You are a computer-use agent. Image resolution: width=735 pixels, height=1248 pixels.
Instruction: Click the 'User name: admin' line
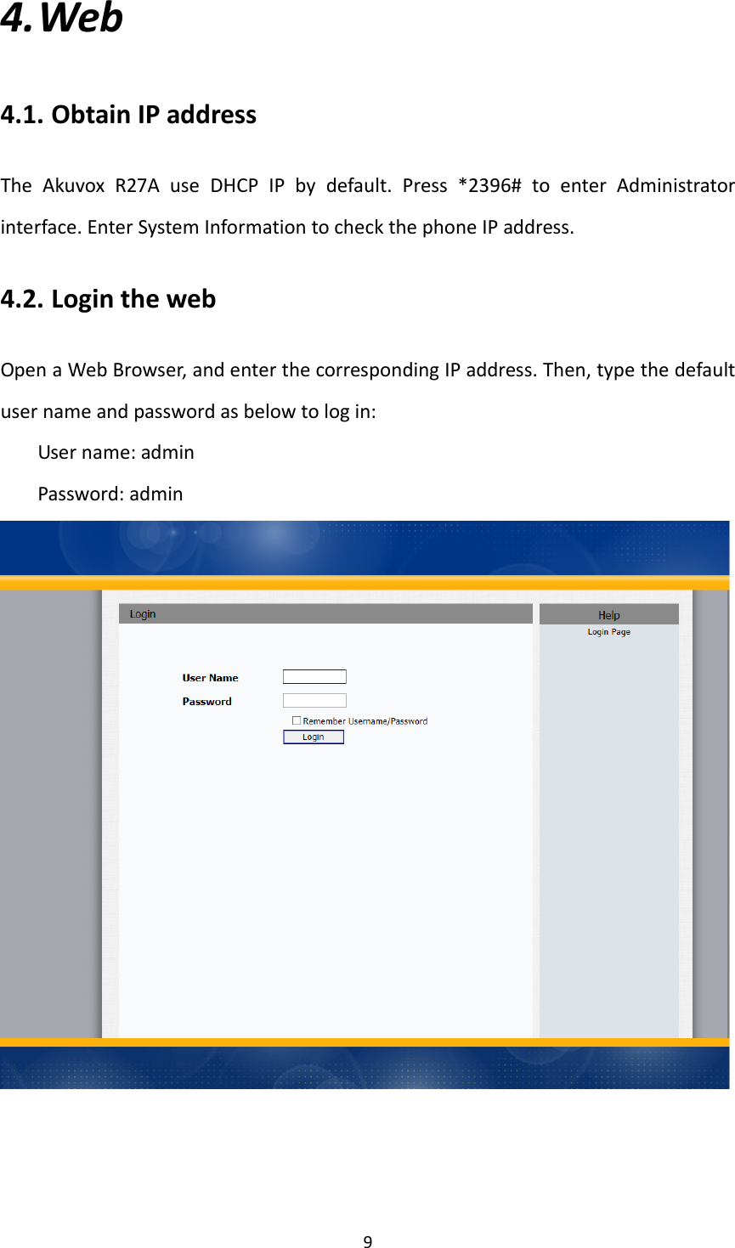click(x=116, y=452)
